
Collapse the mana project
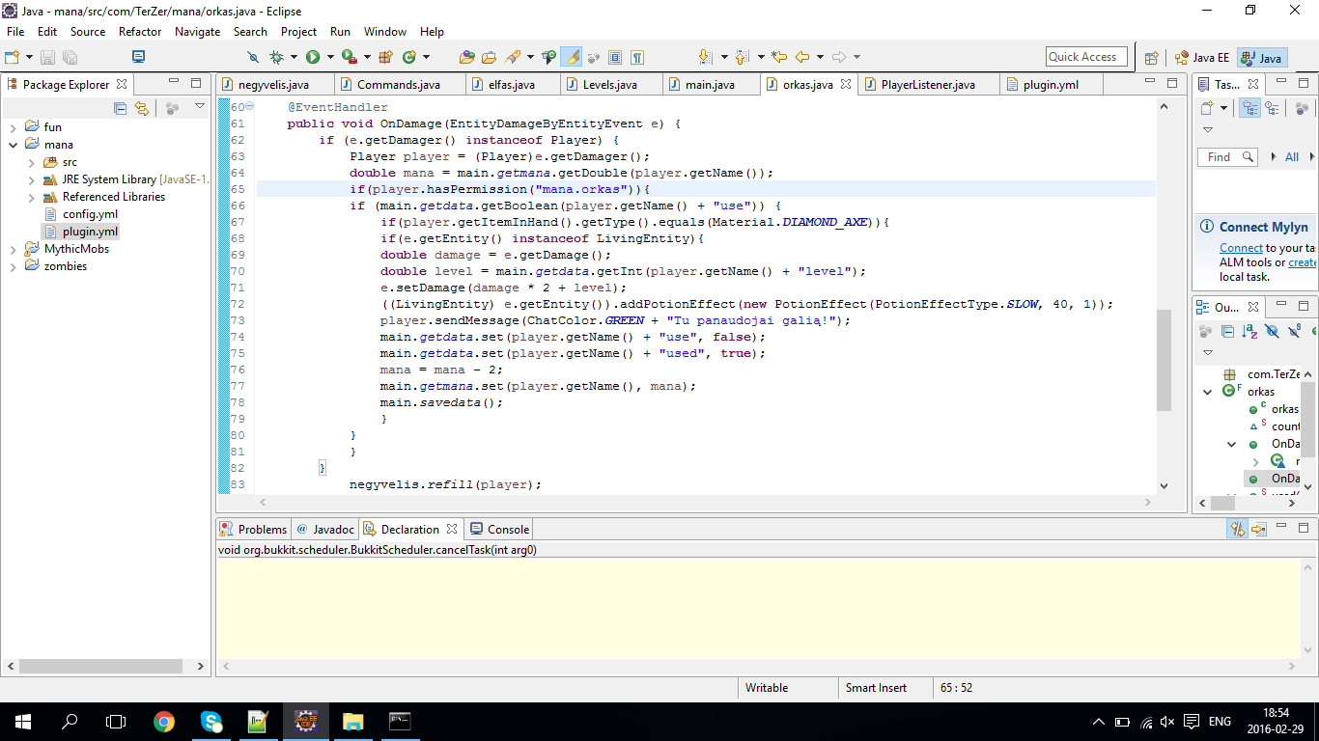[x=13, y=145]
